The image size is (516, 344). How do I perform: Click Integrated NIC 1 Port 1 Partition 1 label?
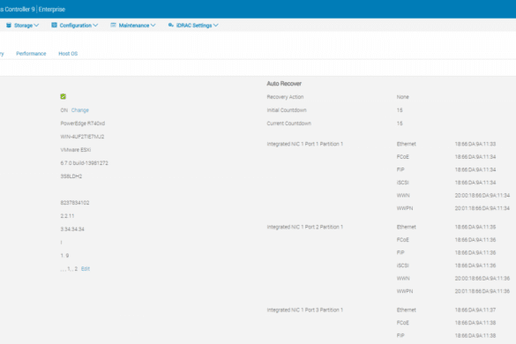(x=305, y=144)
